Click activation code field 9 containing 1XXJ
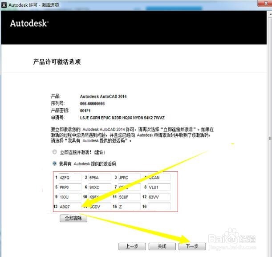272x257 pixels. (x=70, y=197)
